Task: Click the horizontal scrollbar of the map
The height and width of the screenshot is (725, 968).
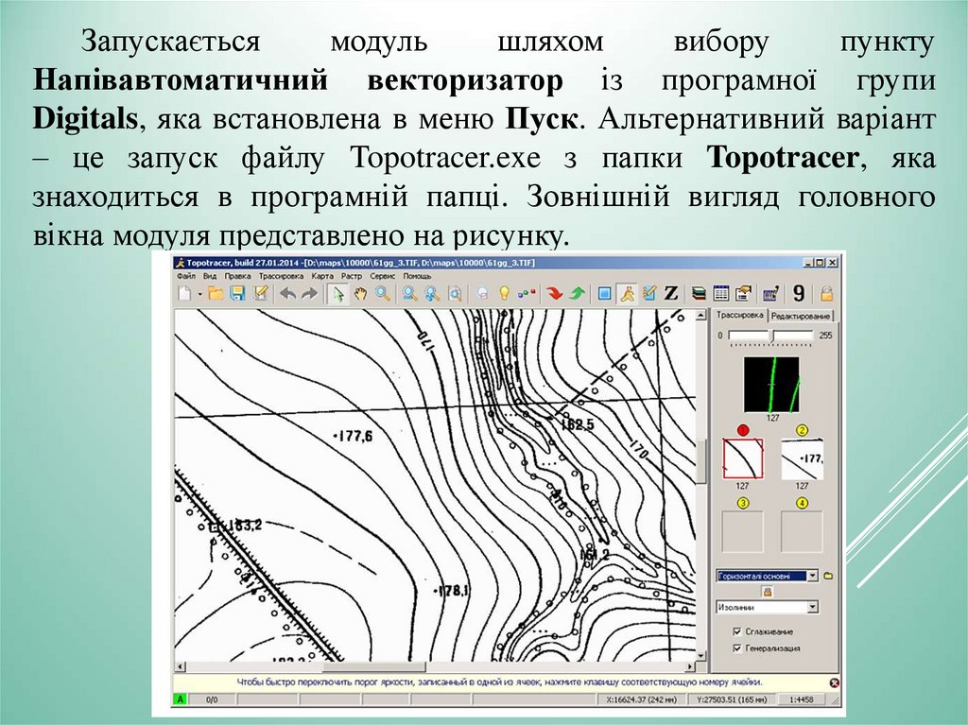Action: click(x=436, y=667)
